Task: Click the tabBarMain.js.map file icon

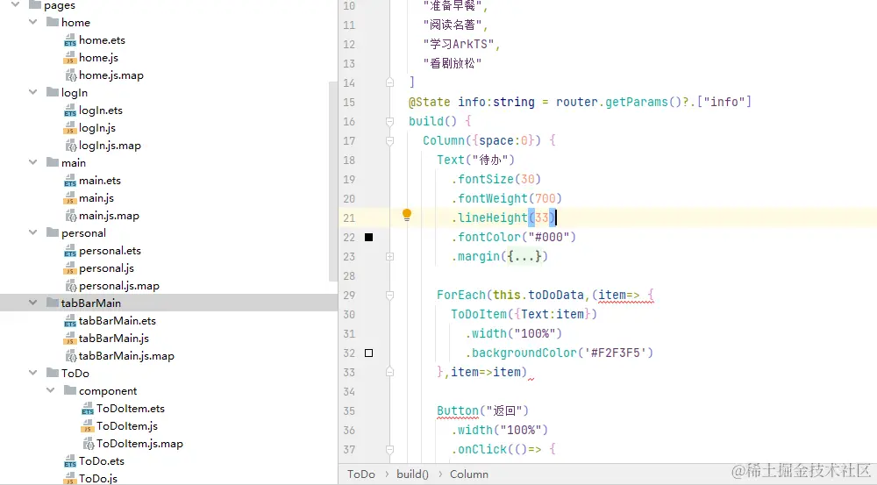Action: click(x=70, y=356)
